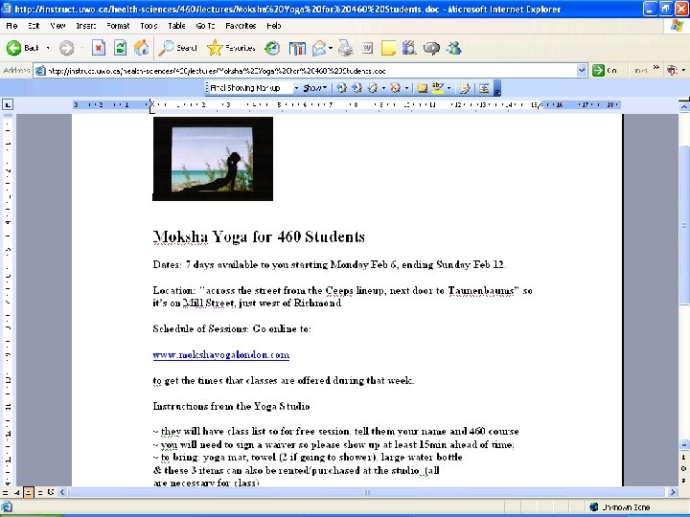This screenshot has width=690, height=517.
Task: Click the vertical scrollbar thumb
Action: point(684,224)
